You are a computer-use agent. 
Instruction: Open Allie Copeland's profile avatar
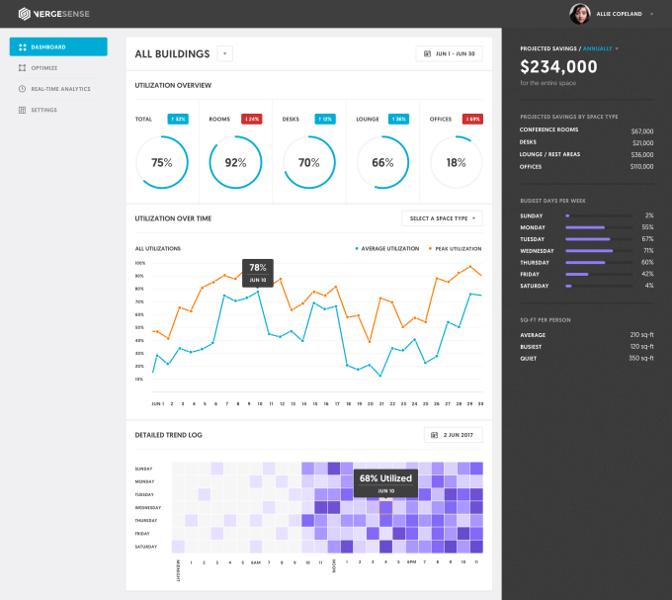point(579,14)
